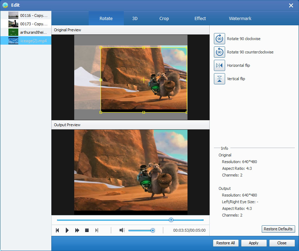Apply the edit changes

click(x=254, y=243)
